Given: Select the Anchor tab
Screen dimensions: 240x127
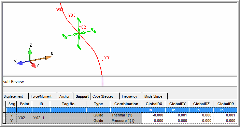Looking at the screenshot, I should tap(64, 96).
